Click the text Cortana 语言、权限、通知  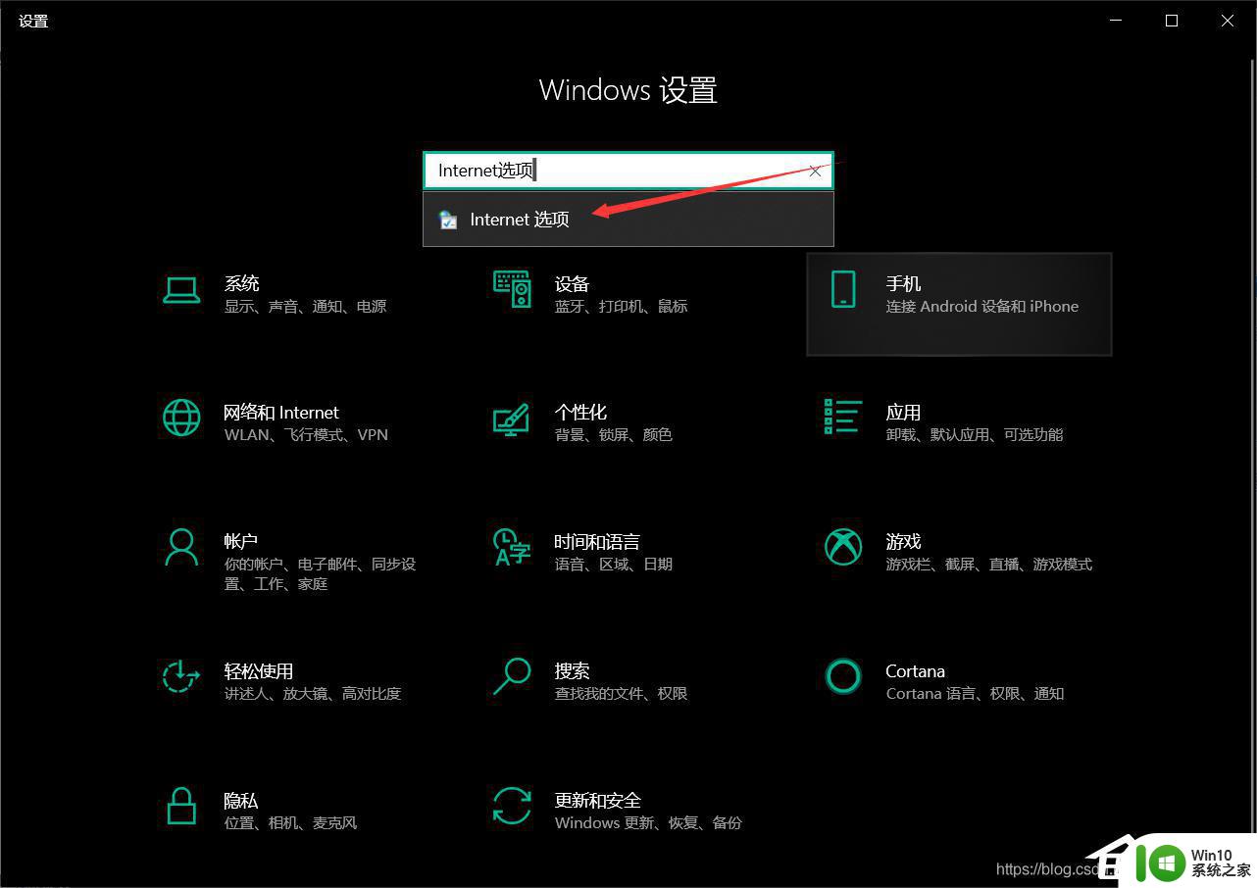(x=975, y=694)
